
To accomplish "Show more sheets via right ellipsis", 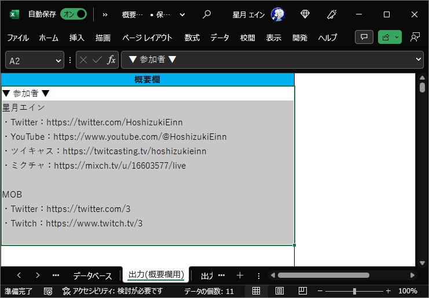I will pos(222,275).
